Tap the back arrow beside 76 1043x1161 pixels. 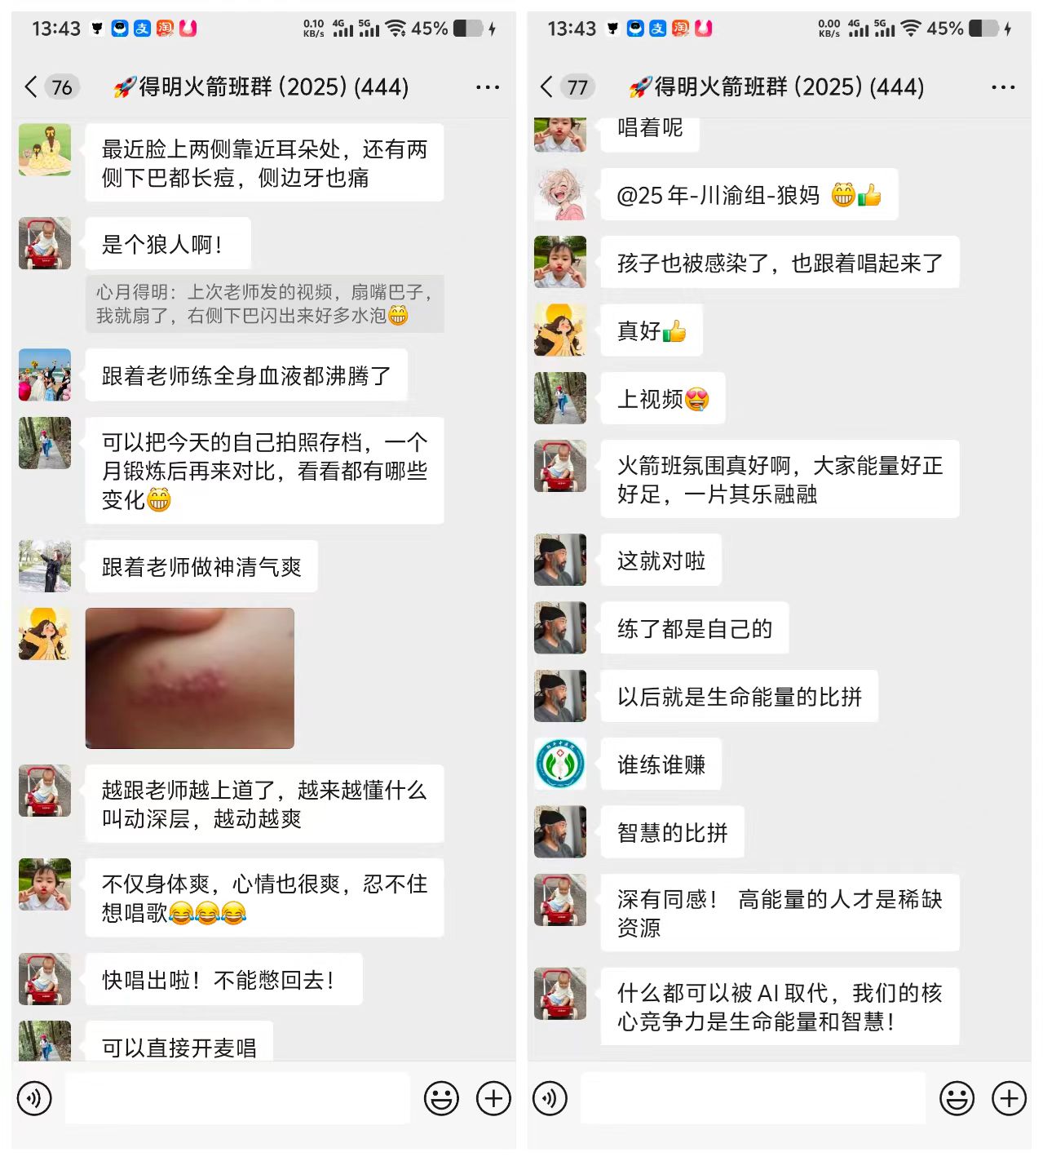coord(31,87)
